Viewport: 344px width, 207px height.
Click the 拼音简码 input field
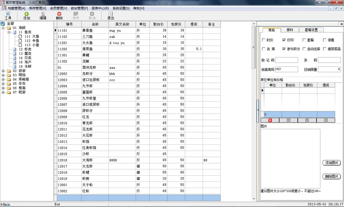click(x=287, y=69)
